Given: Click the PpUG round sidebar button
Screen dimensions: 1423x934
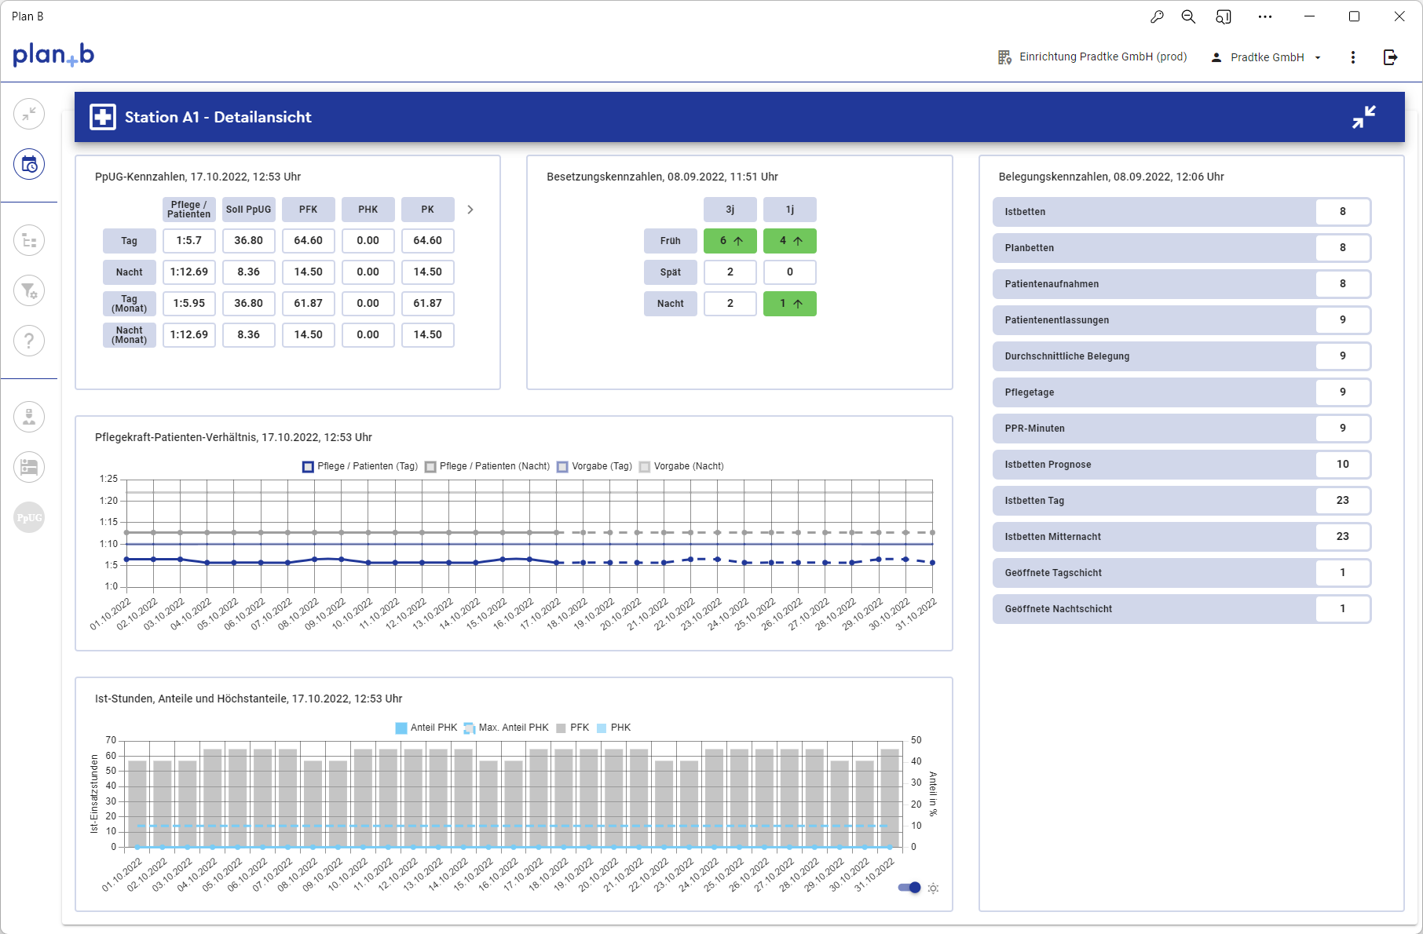Looking at the screenshot, I should [29, 517].
